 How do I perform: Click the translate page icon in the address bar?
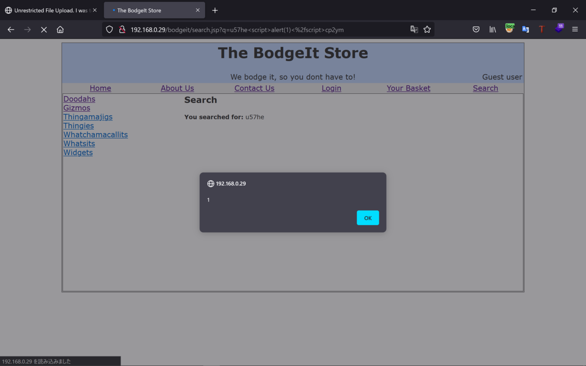[414, 29]
